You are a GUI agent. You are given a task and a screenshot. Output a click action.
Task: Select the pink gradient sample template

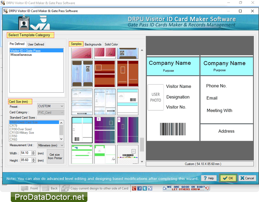point(82,53)
